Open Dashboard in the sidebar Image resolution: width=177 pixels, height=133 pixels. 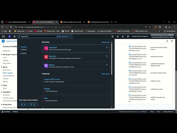(x=6, y=51)
